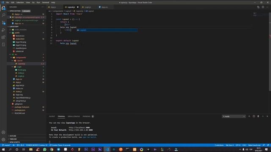The height and width of the screenshot is (152, 271).
Task: Click the Power Mode combo status item
Action: tap(37, 145)
